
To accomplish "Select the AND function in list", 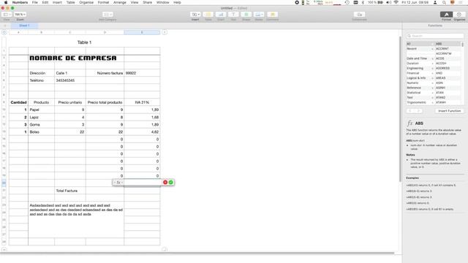I will click(x=448, y=73).
